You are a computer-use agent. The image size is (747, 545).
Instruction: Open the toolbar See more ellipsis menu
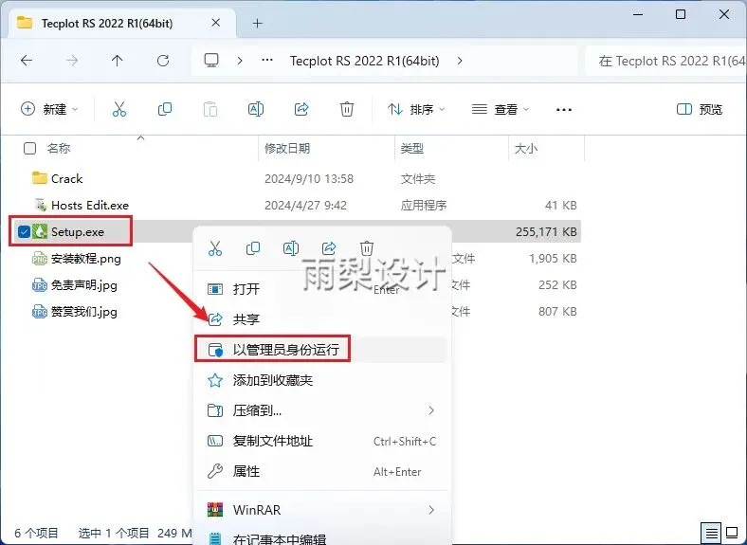coord(564,110)
